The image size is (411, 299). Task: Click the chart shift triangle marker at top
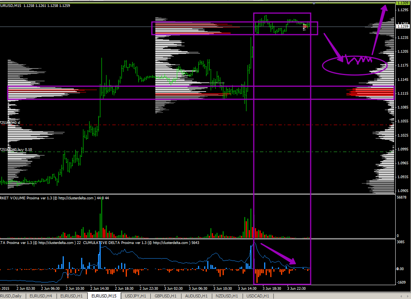coord(314,4)
